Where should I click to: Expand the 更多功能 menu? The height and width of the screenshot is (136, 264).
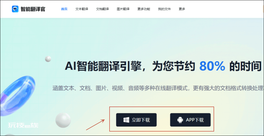(x=144, y=9)
